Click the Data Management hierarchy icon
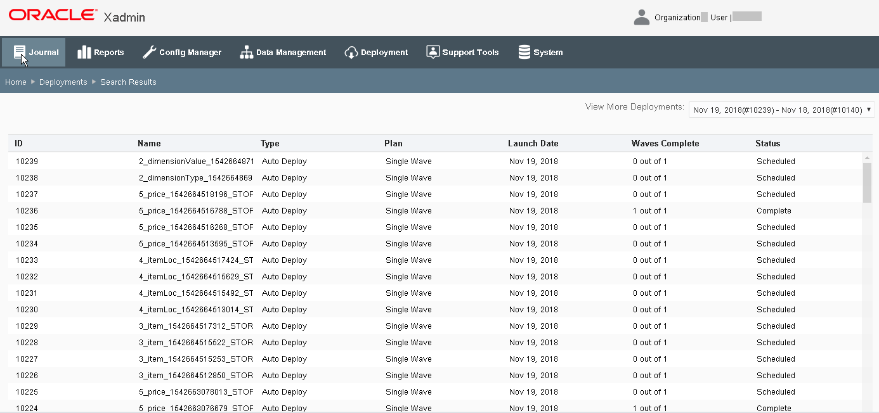Screen dimensions: 879x413 tap(246, 52)
